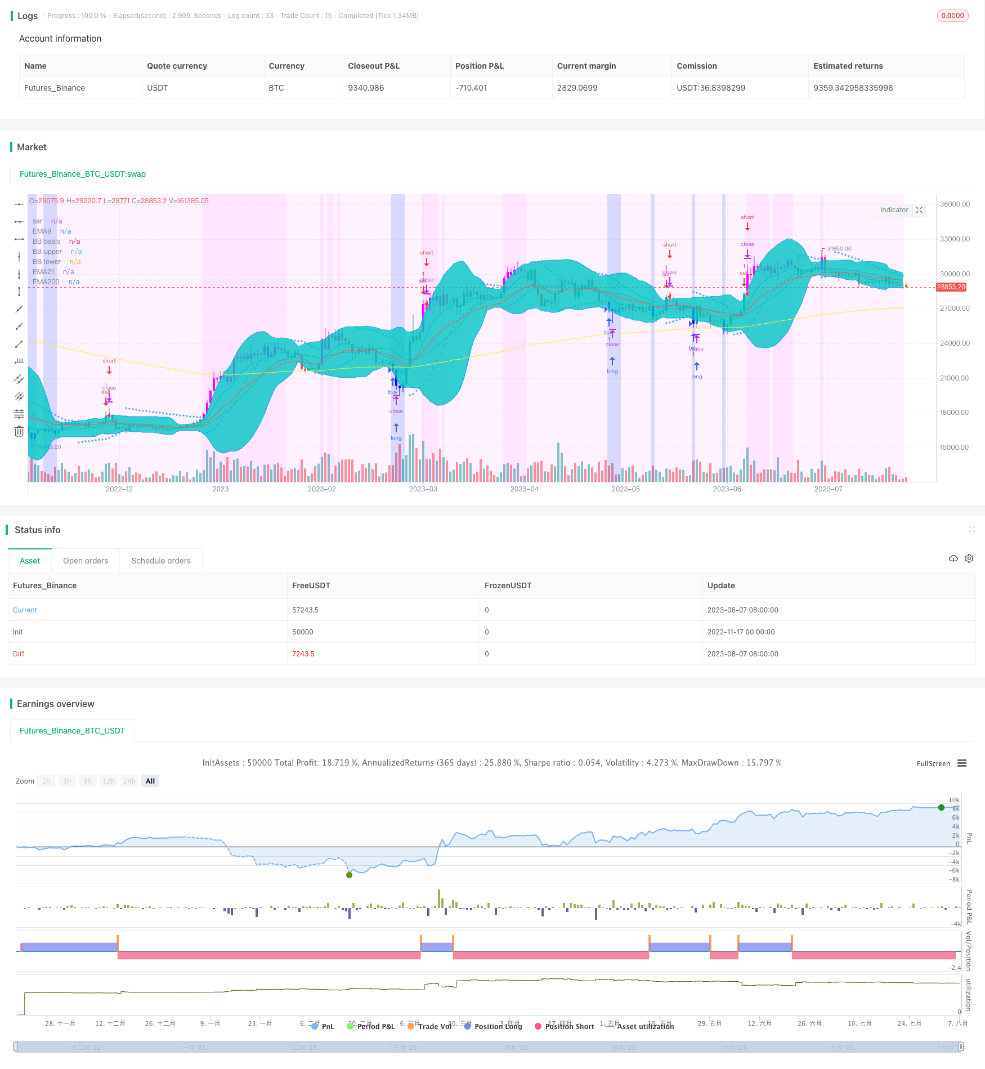Screen dimensions: 985x1069
Task: Toggle the PnL series in chart legend
Action: click(323, 1026)
